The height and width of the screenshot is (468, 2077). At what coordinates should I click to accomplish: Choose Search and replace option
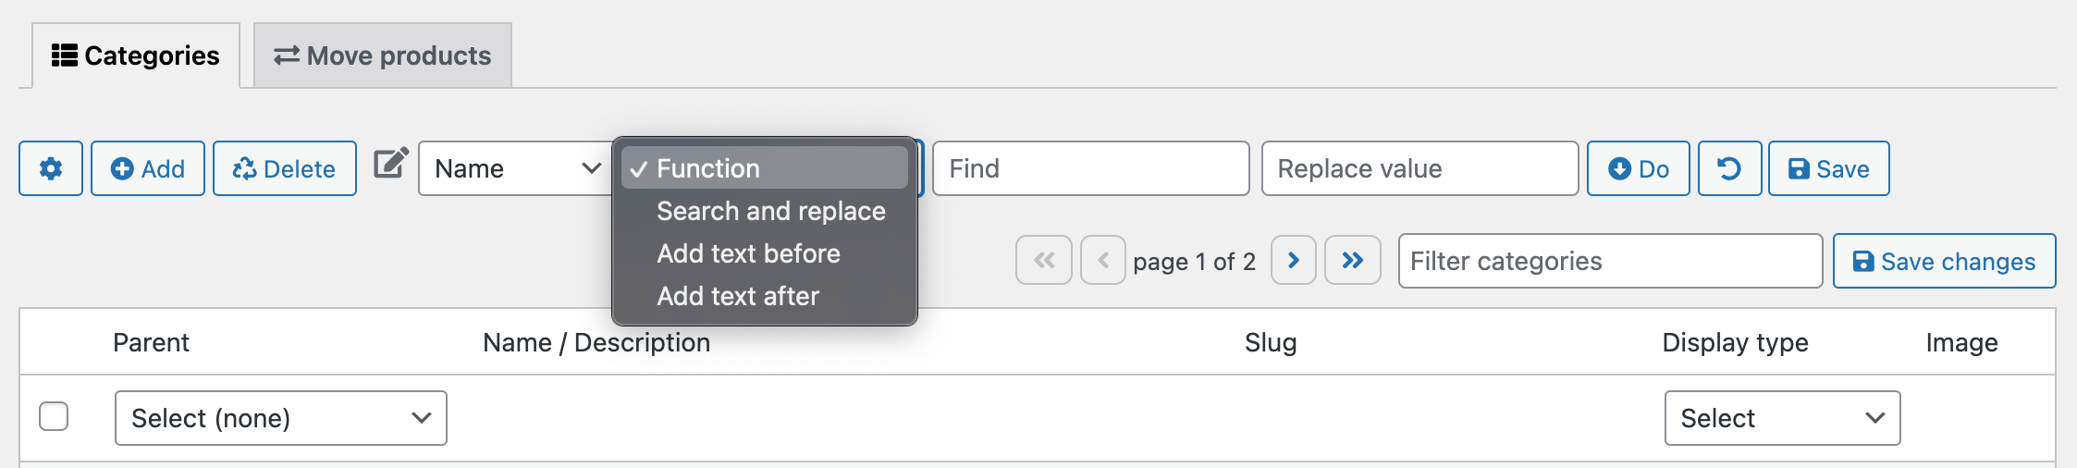pyautogui.click(x=770, y=211)
